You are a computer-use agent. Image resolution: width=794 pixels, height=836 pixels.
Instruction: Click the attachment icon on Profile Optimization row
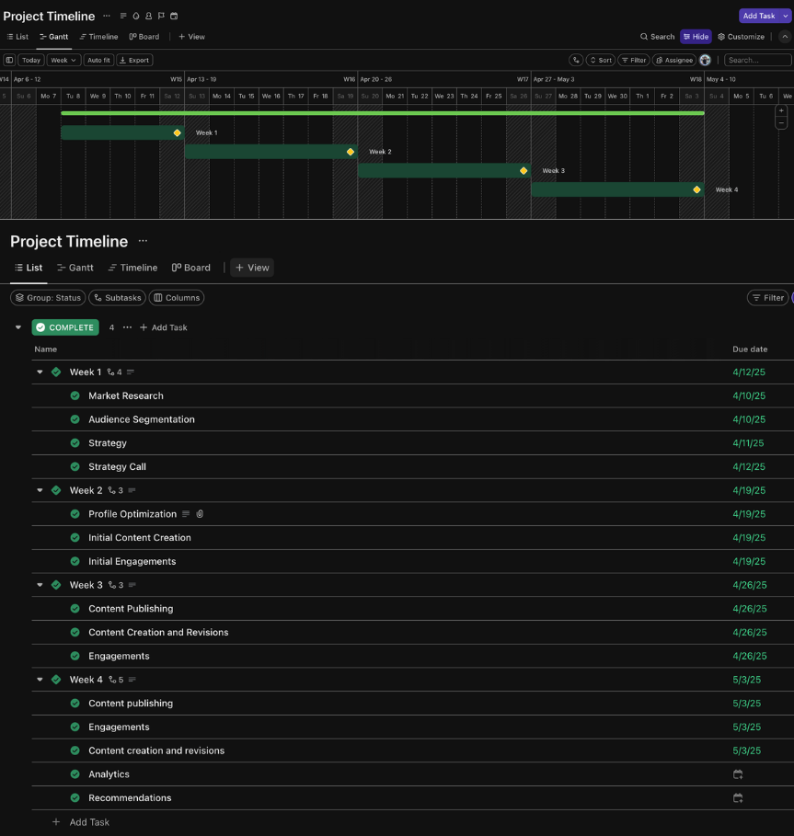click(x=200, y=514)
